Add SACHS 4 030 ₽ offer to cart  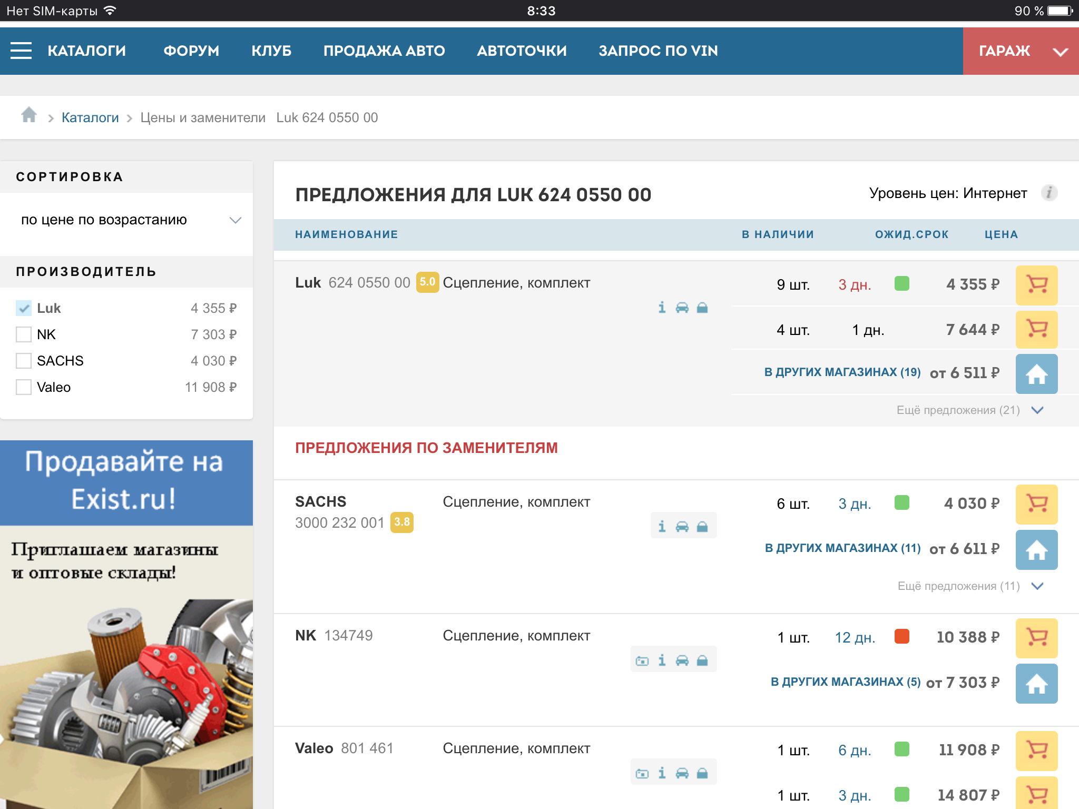(x=1036, y=504)
